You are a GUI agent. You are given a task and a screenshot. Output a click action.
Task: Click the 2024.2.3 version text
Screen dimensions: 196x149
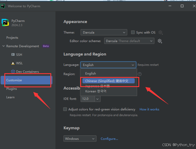[17, 25]
